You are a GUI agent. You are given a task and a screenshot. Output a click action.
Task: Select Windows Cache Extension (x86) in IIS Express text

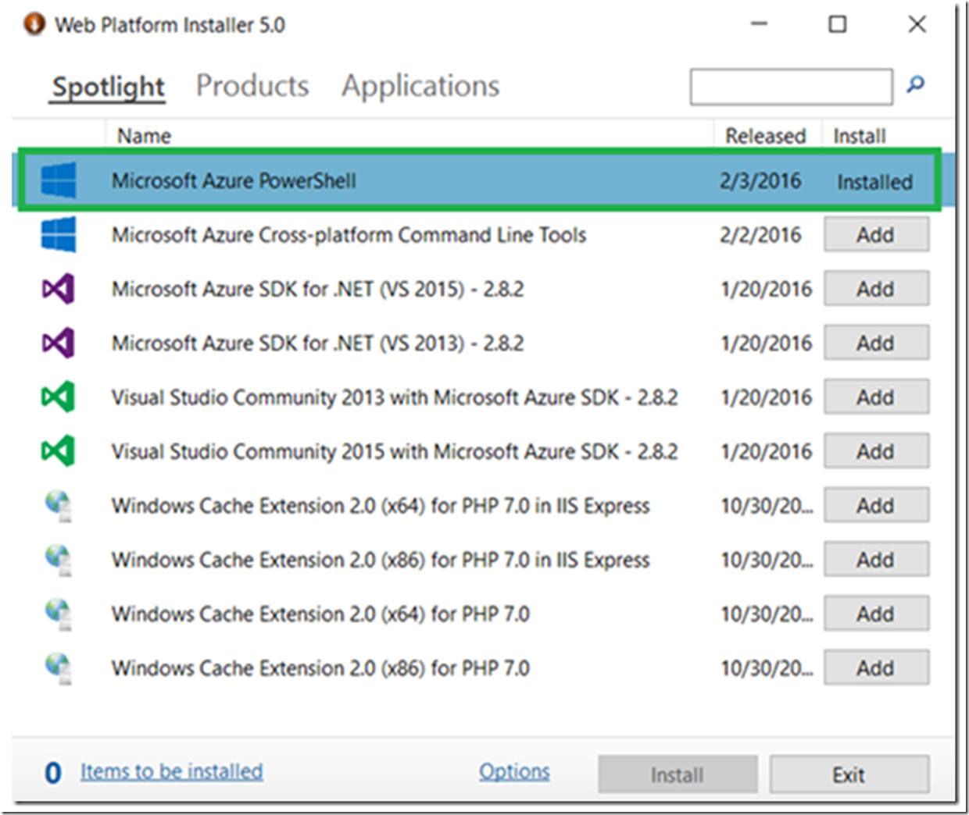(381, 560)
